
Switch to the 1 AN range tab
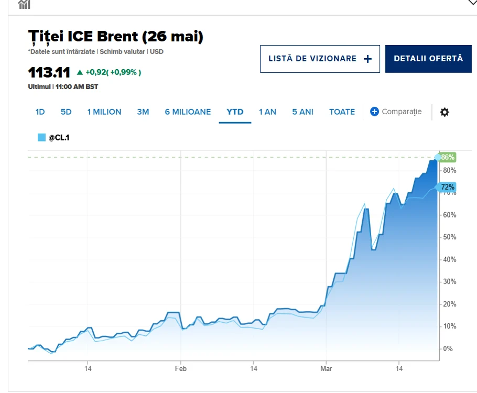coord(268,112)
